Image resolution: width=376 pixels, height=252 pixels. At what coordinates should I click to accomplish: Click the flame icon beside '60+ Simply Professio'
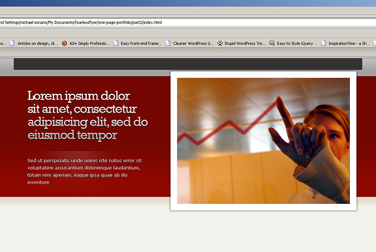64,43
